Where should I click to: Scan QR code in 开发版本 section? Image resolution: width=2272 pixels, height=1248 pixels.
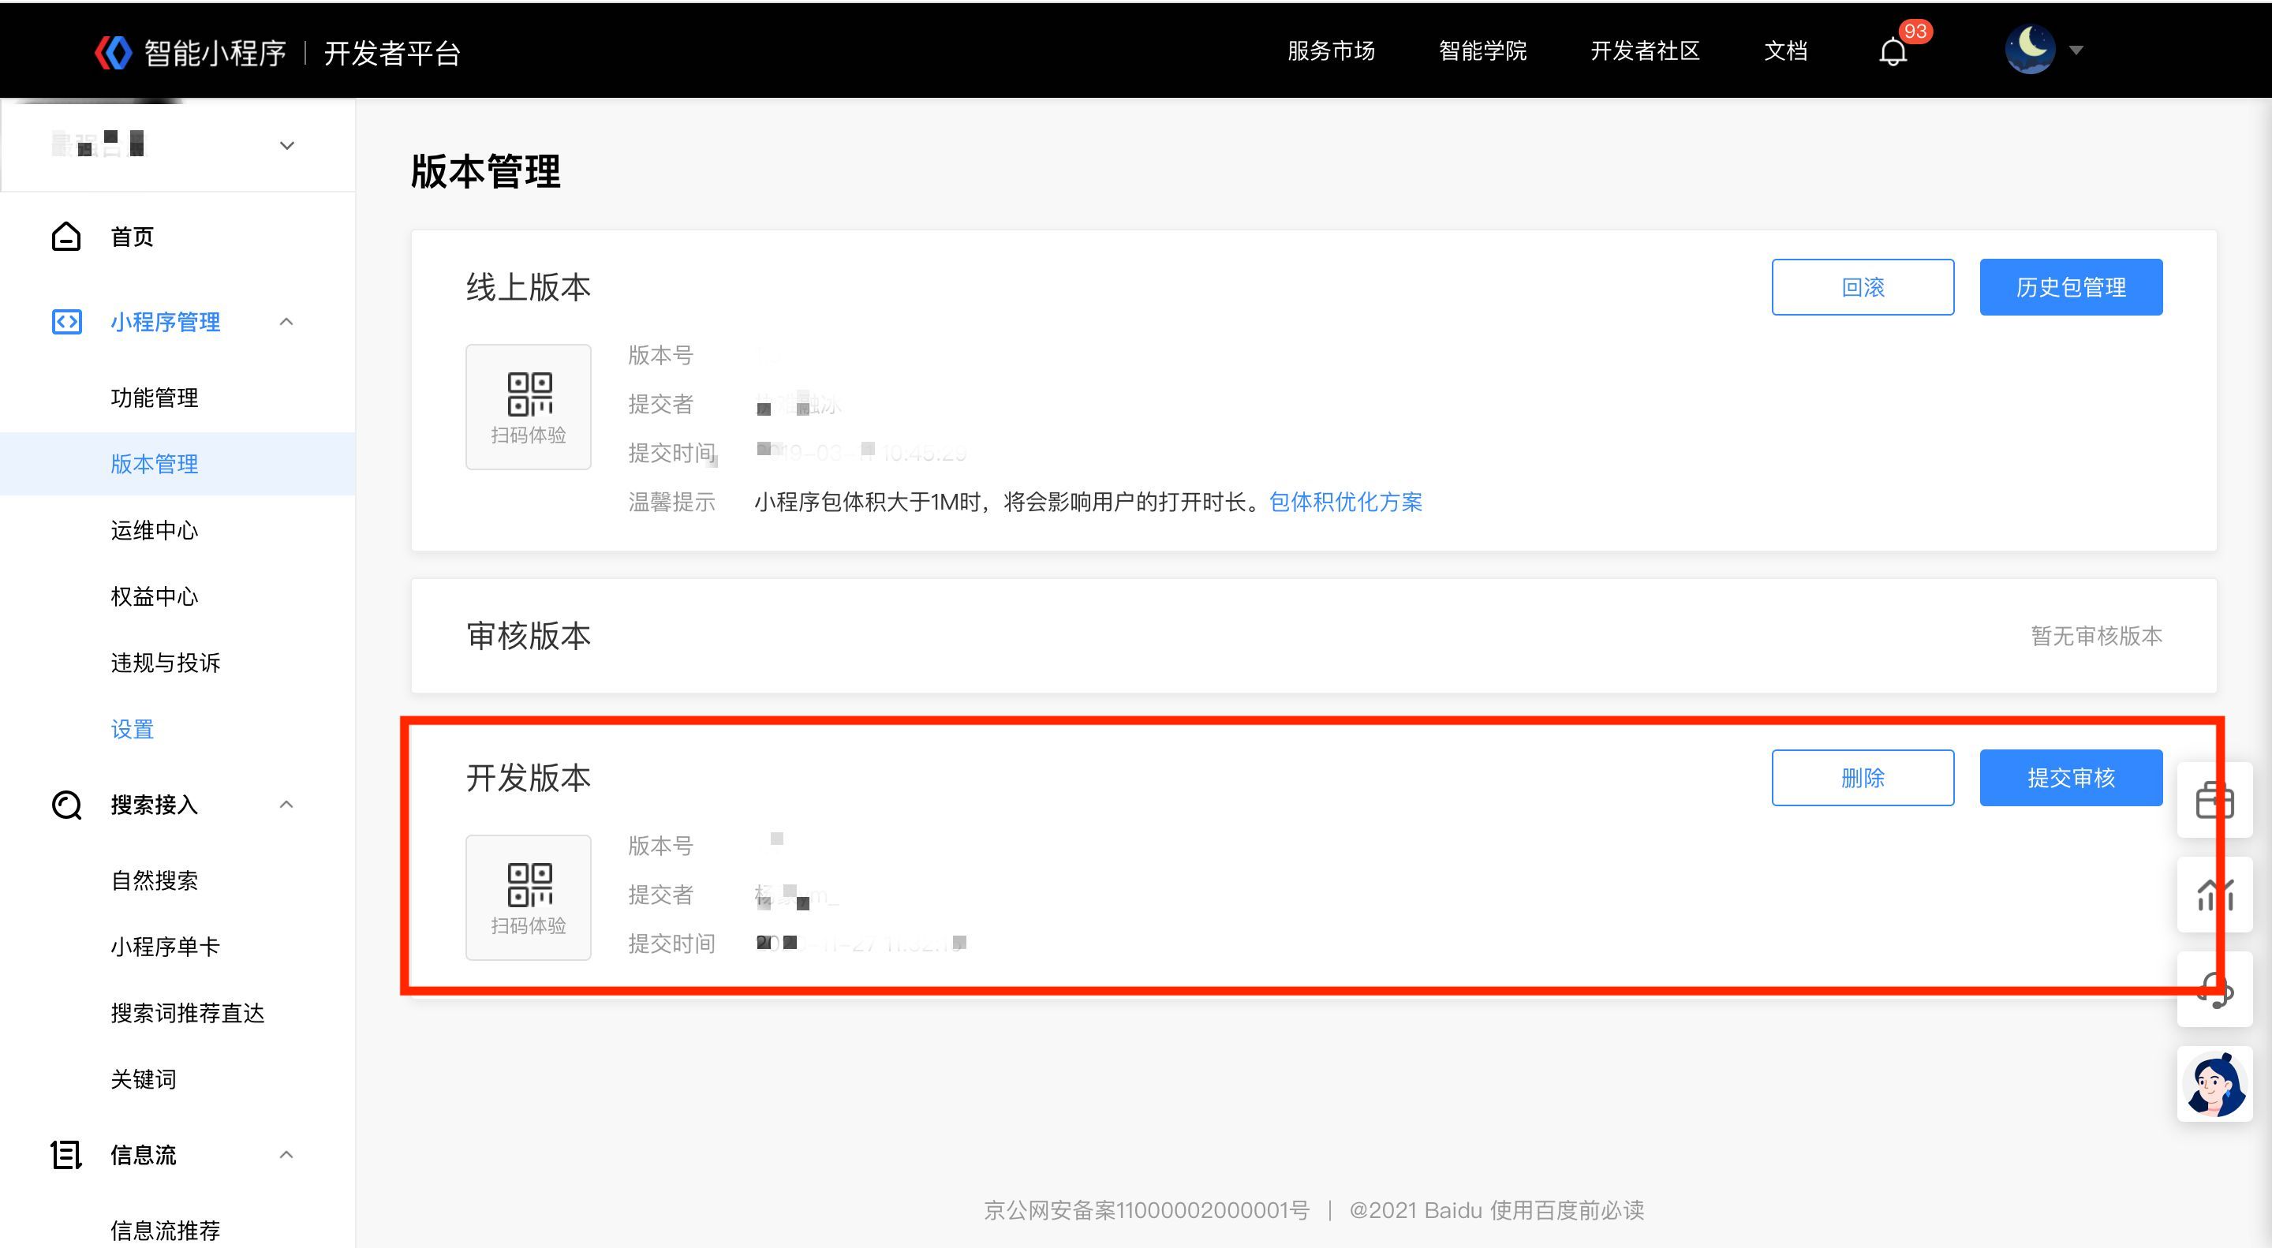529,897
